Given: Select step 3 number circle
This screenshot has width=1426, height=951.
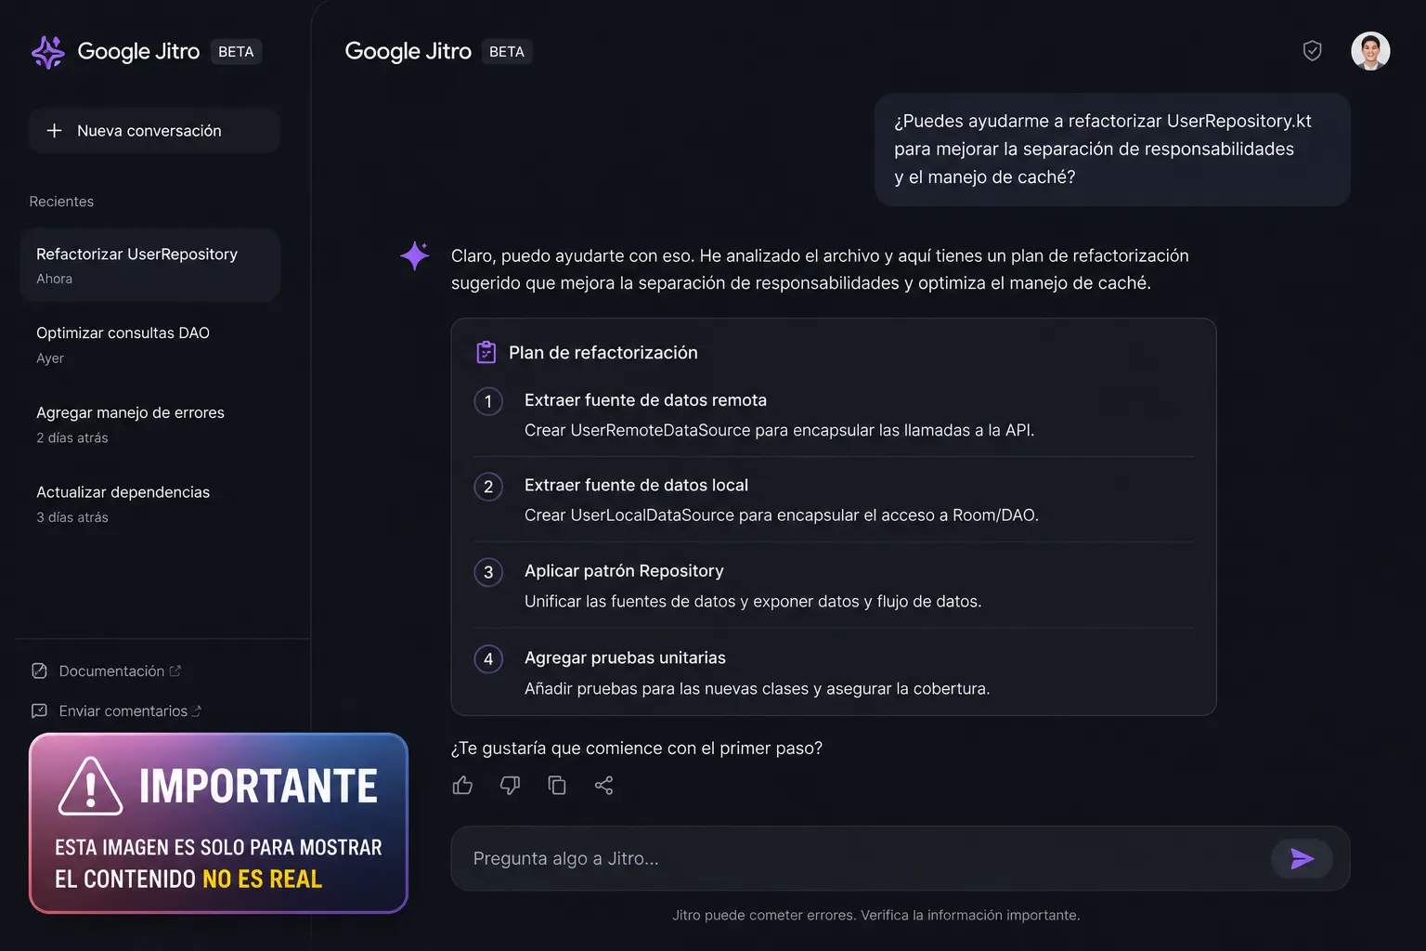Looking at the screenshot, I should (x=488, y=572).
